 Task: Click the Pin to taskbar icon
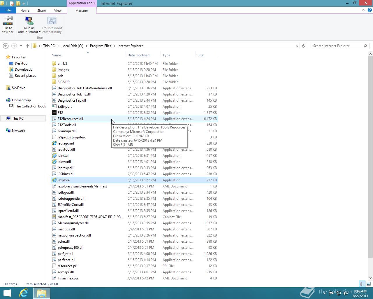point(8,20)
